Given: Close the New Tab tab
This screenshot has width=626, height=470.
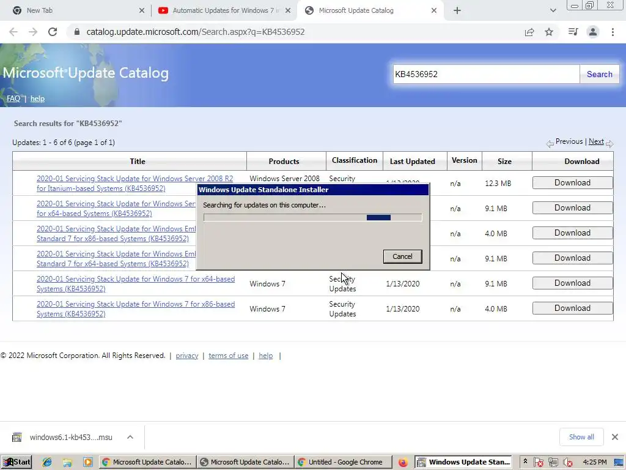Looking at the screenshot, I should [142, 10].
